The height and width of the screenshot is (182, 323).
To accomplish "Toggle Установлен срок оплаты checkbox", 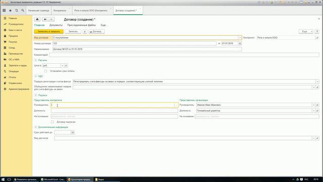I will 46,71.
